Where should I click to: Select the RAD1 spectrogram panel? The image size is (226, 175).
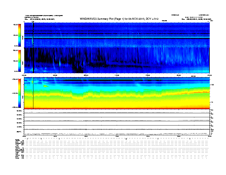coord(117,60)
